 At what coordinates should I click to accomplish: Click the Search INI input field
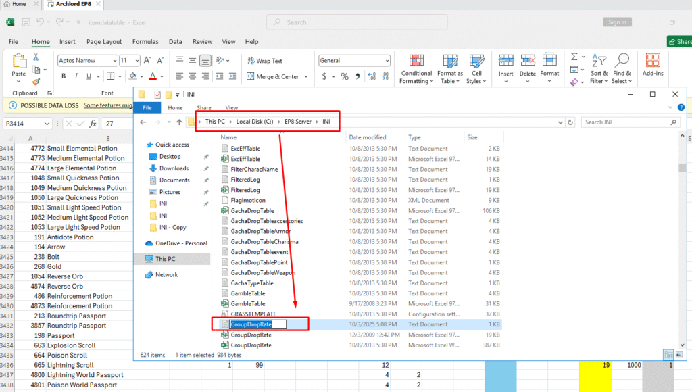[x=628, y=122]
